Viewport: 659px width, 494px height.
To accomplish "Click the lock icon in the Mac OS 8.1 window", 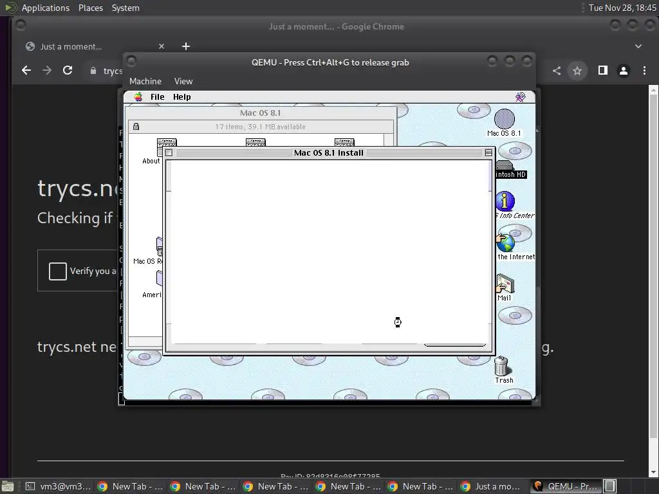I will point(136,127).
